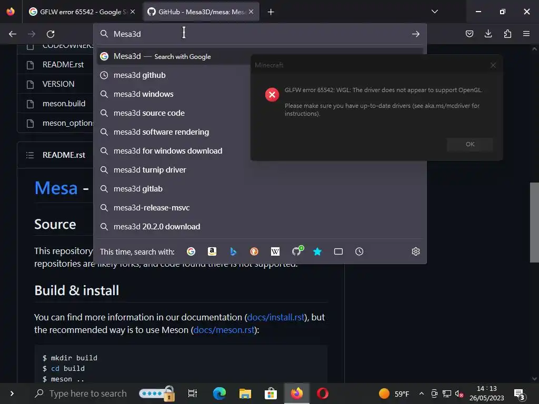Open the VERSION file
The width and height of the screenshot is (539, 404).
tap(58, 84)
